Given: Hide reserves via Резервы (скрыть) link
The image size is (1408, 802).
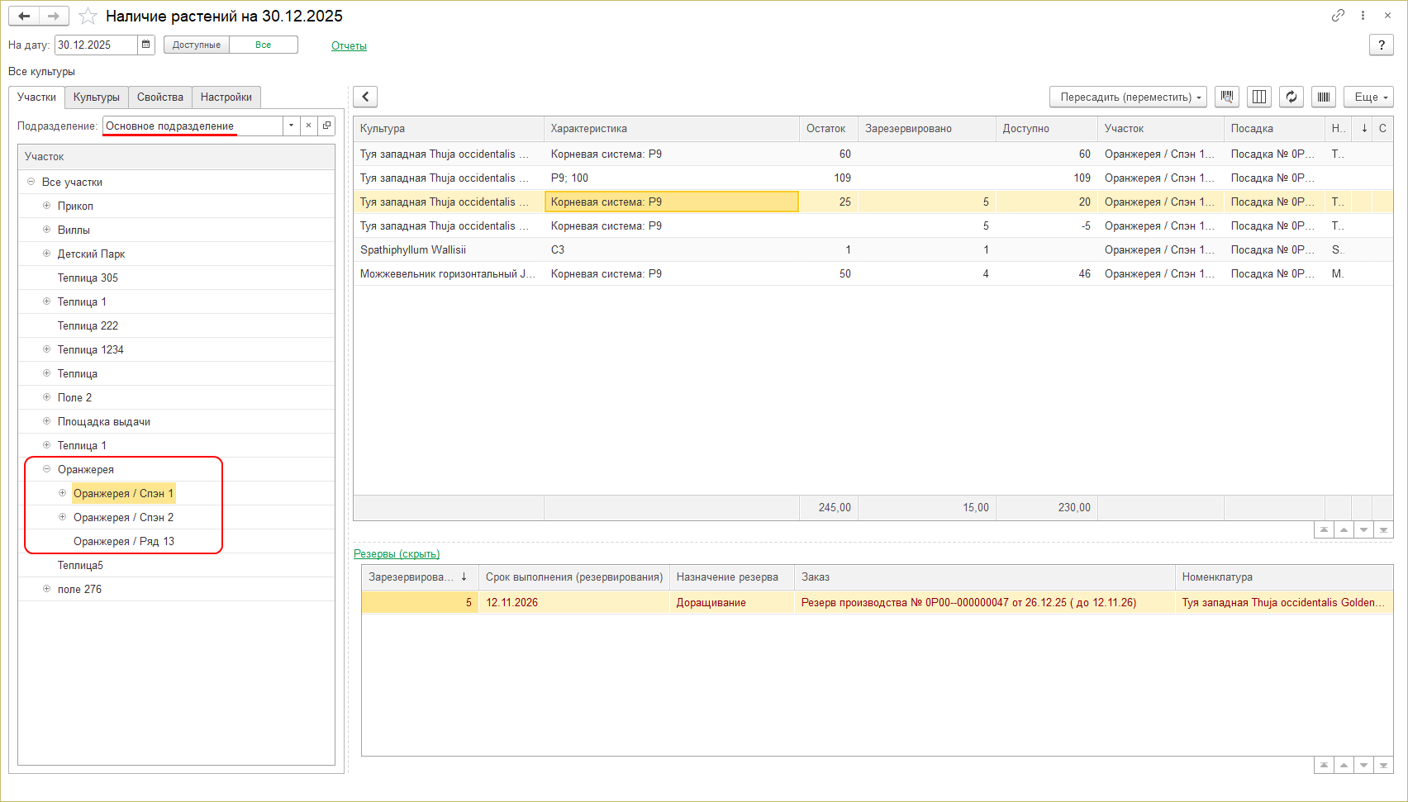Looking at the screenshot, I should pos(397,553).
